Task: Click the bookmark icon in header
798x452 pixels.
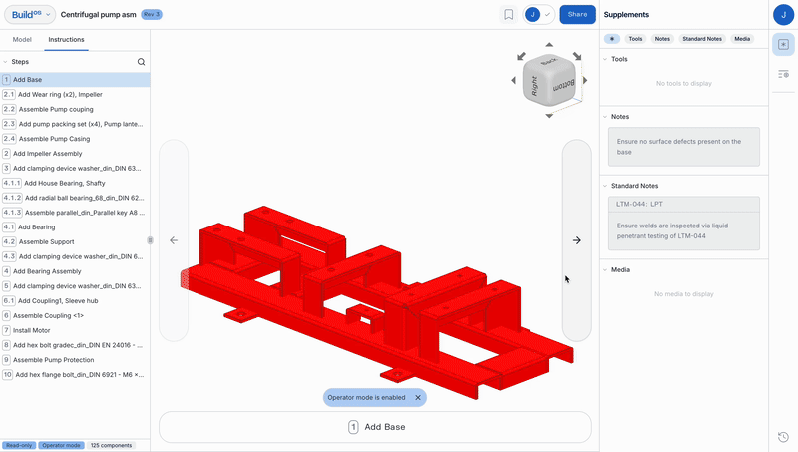Action: pyautogui.click(x=508, y=14)
